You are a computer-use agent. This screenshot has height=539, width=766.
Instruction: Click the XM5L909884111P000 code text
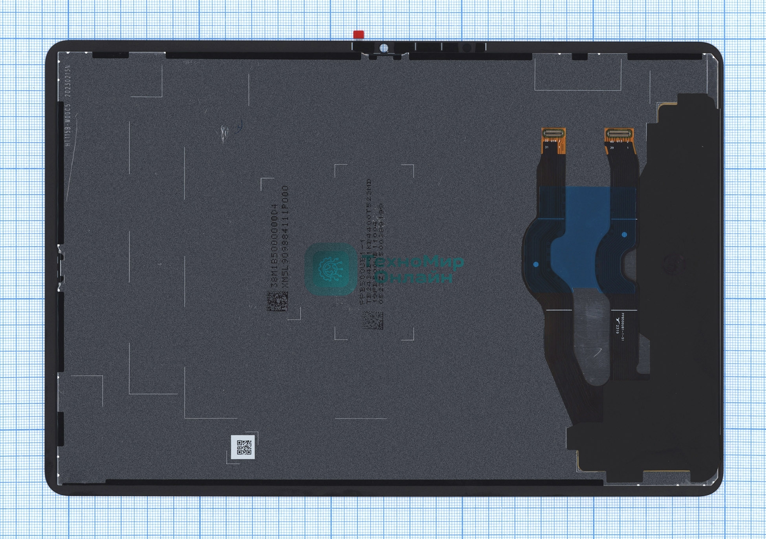pos(286,237)
